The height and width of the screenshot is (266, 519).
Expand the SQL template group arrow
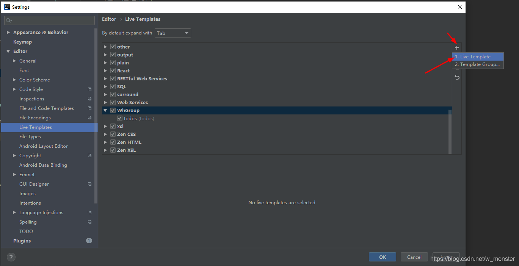click(105, 86)
